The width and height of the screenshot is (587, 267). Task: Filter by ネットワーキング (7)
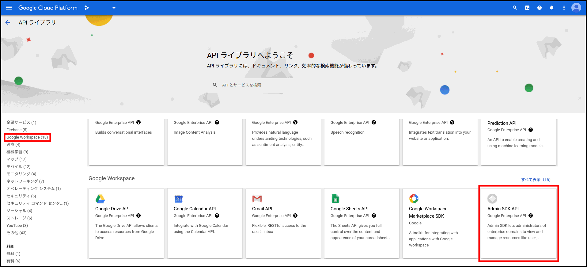coord(25,181)
